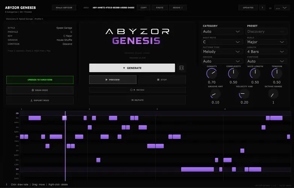This screenshot has width=294, height=188.
Task: Click the C5 key label in piano roll
Action: [x=17, y=113]
